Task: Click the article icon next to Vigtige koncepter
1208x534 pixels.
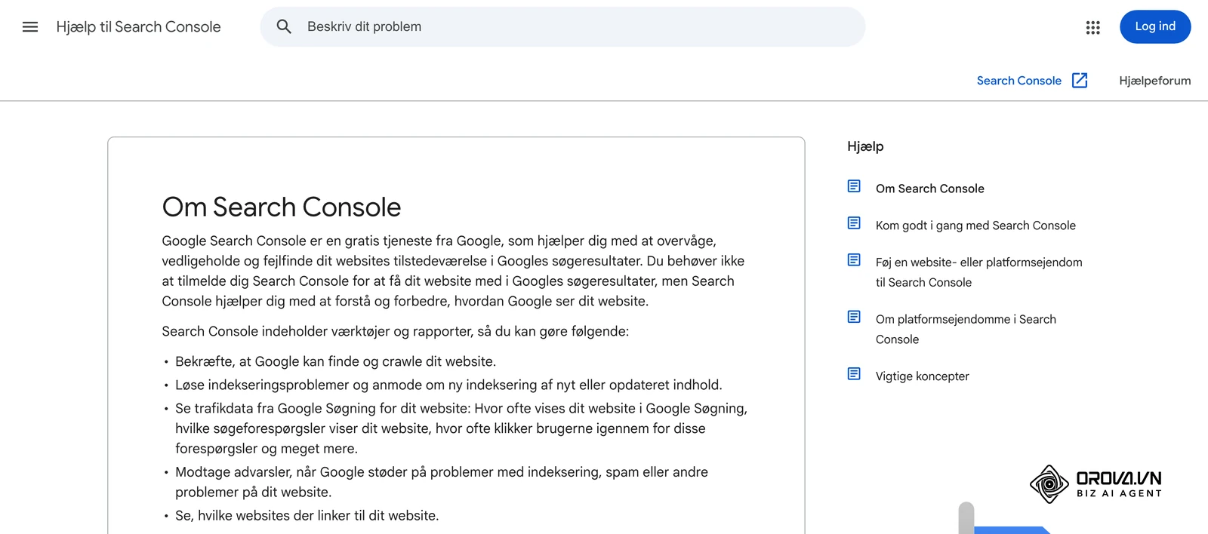Action: (854, 374)
